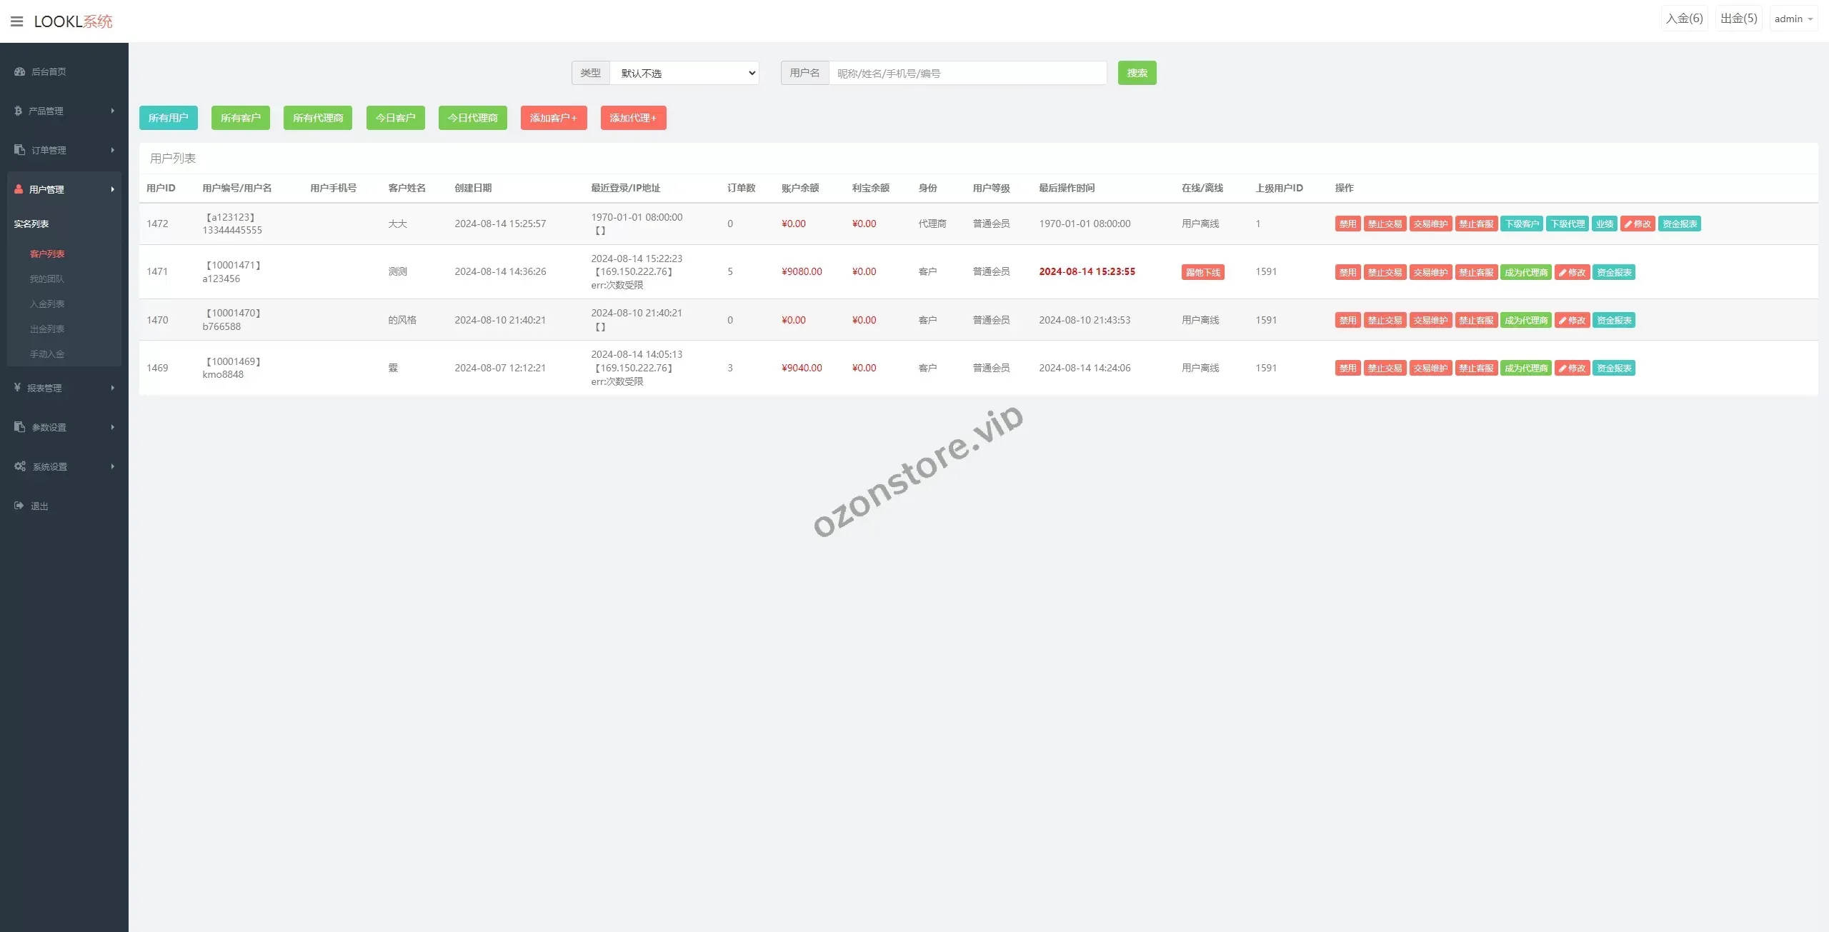
Task: Open the 类型 默认不选 dropdown
Action: click(x=684, y=73)
